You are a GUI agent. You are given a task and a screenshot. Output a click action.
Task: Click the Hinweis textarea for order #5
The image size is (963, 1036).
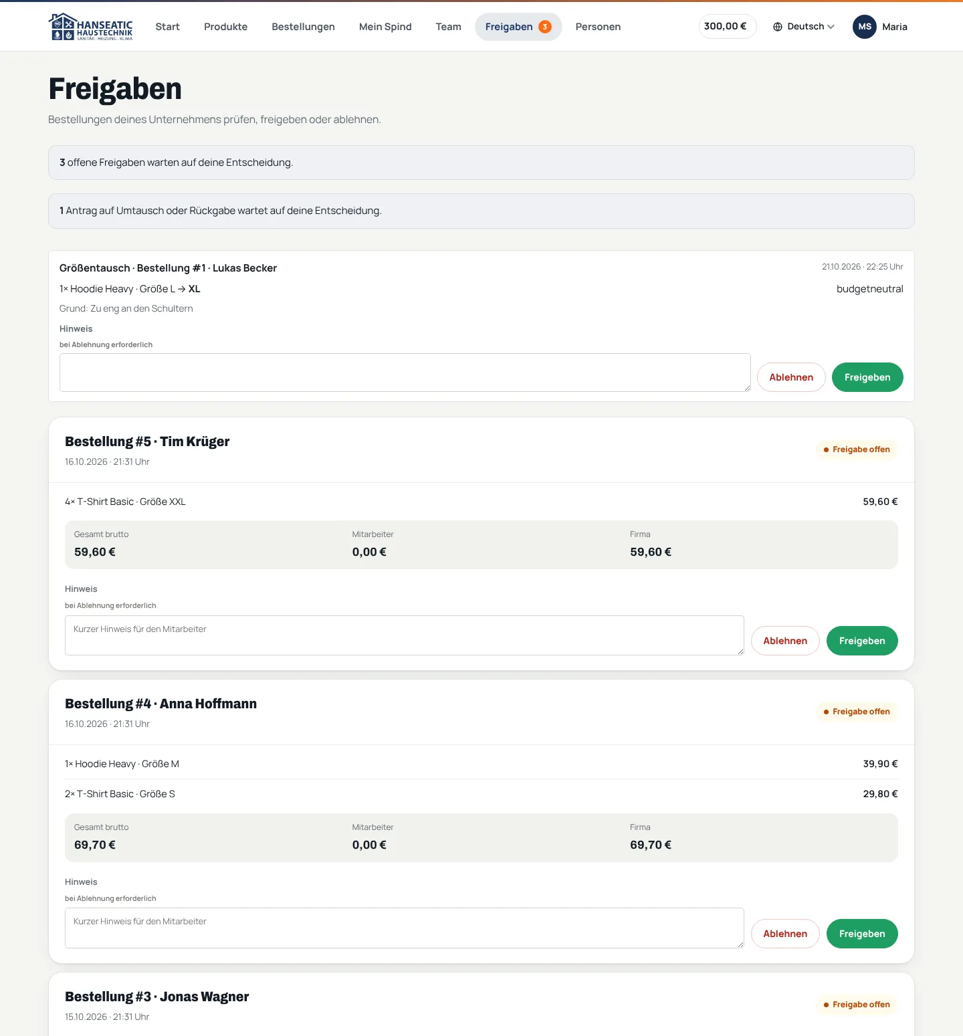[405, 635]
